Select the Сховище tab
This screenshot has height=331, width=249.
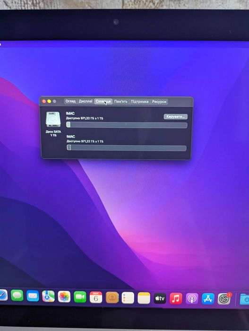click(103, 102)
